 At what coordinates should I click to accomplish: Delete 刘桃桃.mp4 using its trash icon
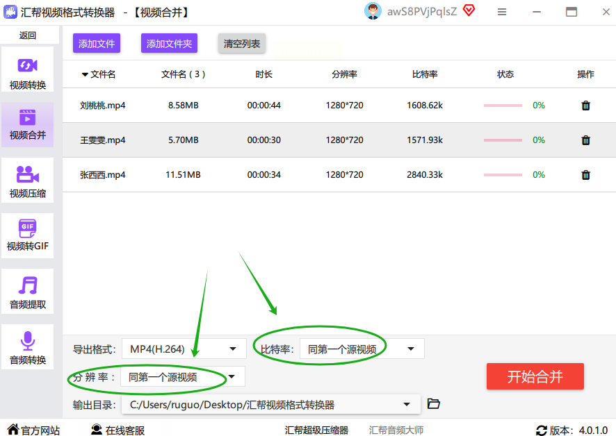(585, 105)
